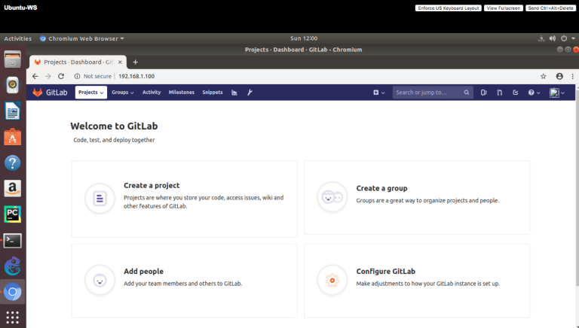
Task: Open the Help dock icon
Action: click(x=13, y=163)
